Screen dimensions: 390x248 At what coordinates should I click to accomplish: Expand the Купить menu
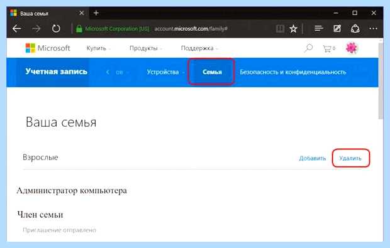(98, 48)
